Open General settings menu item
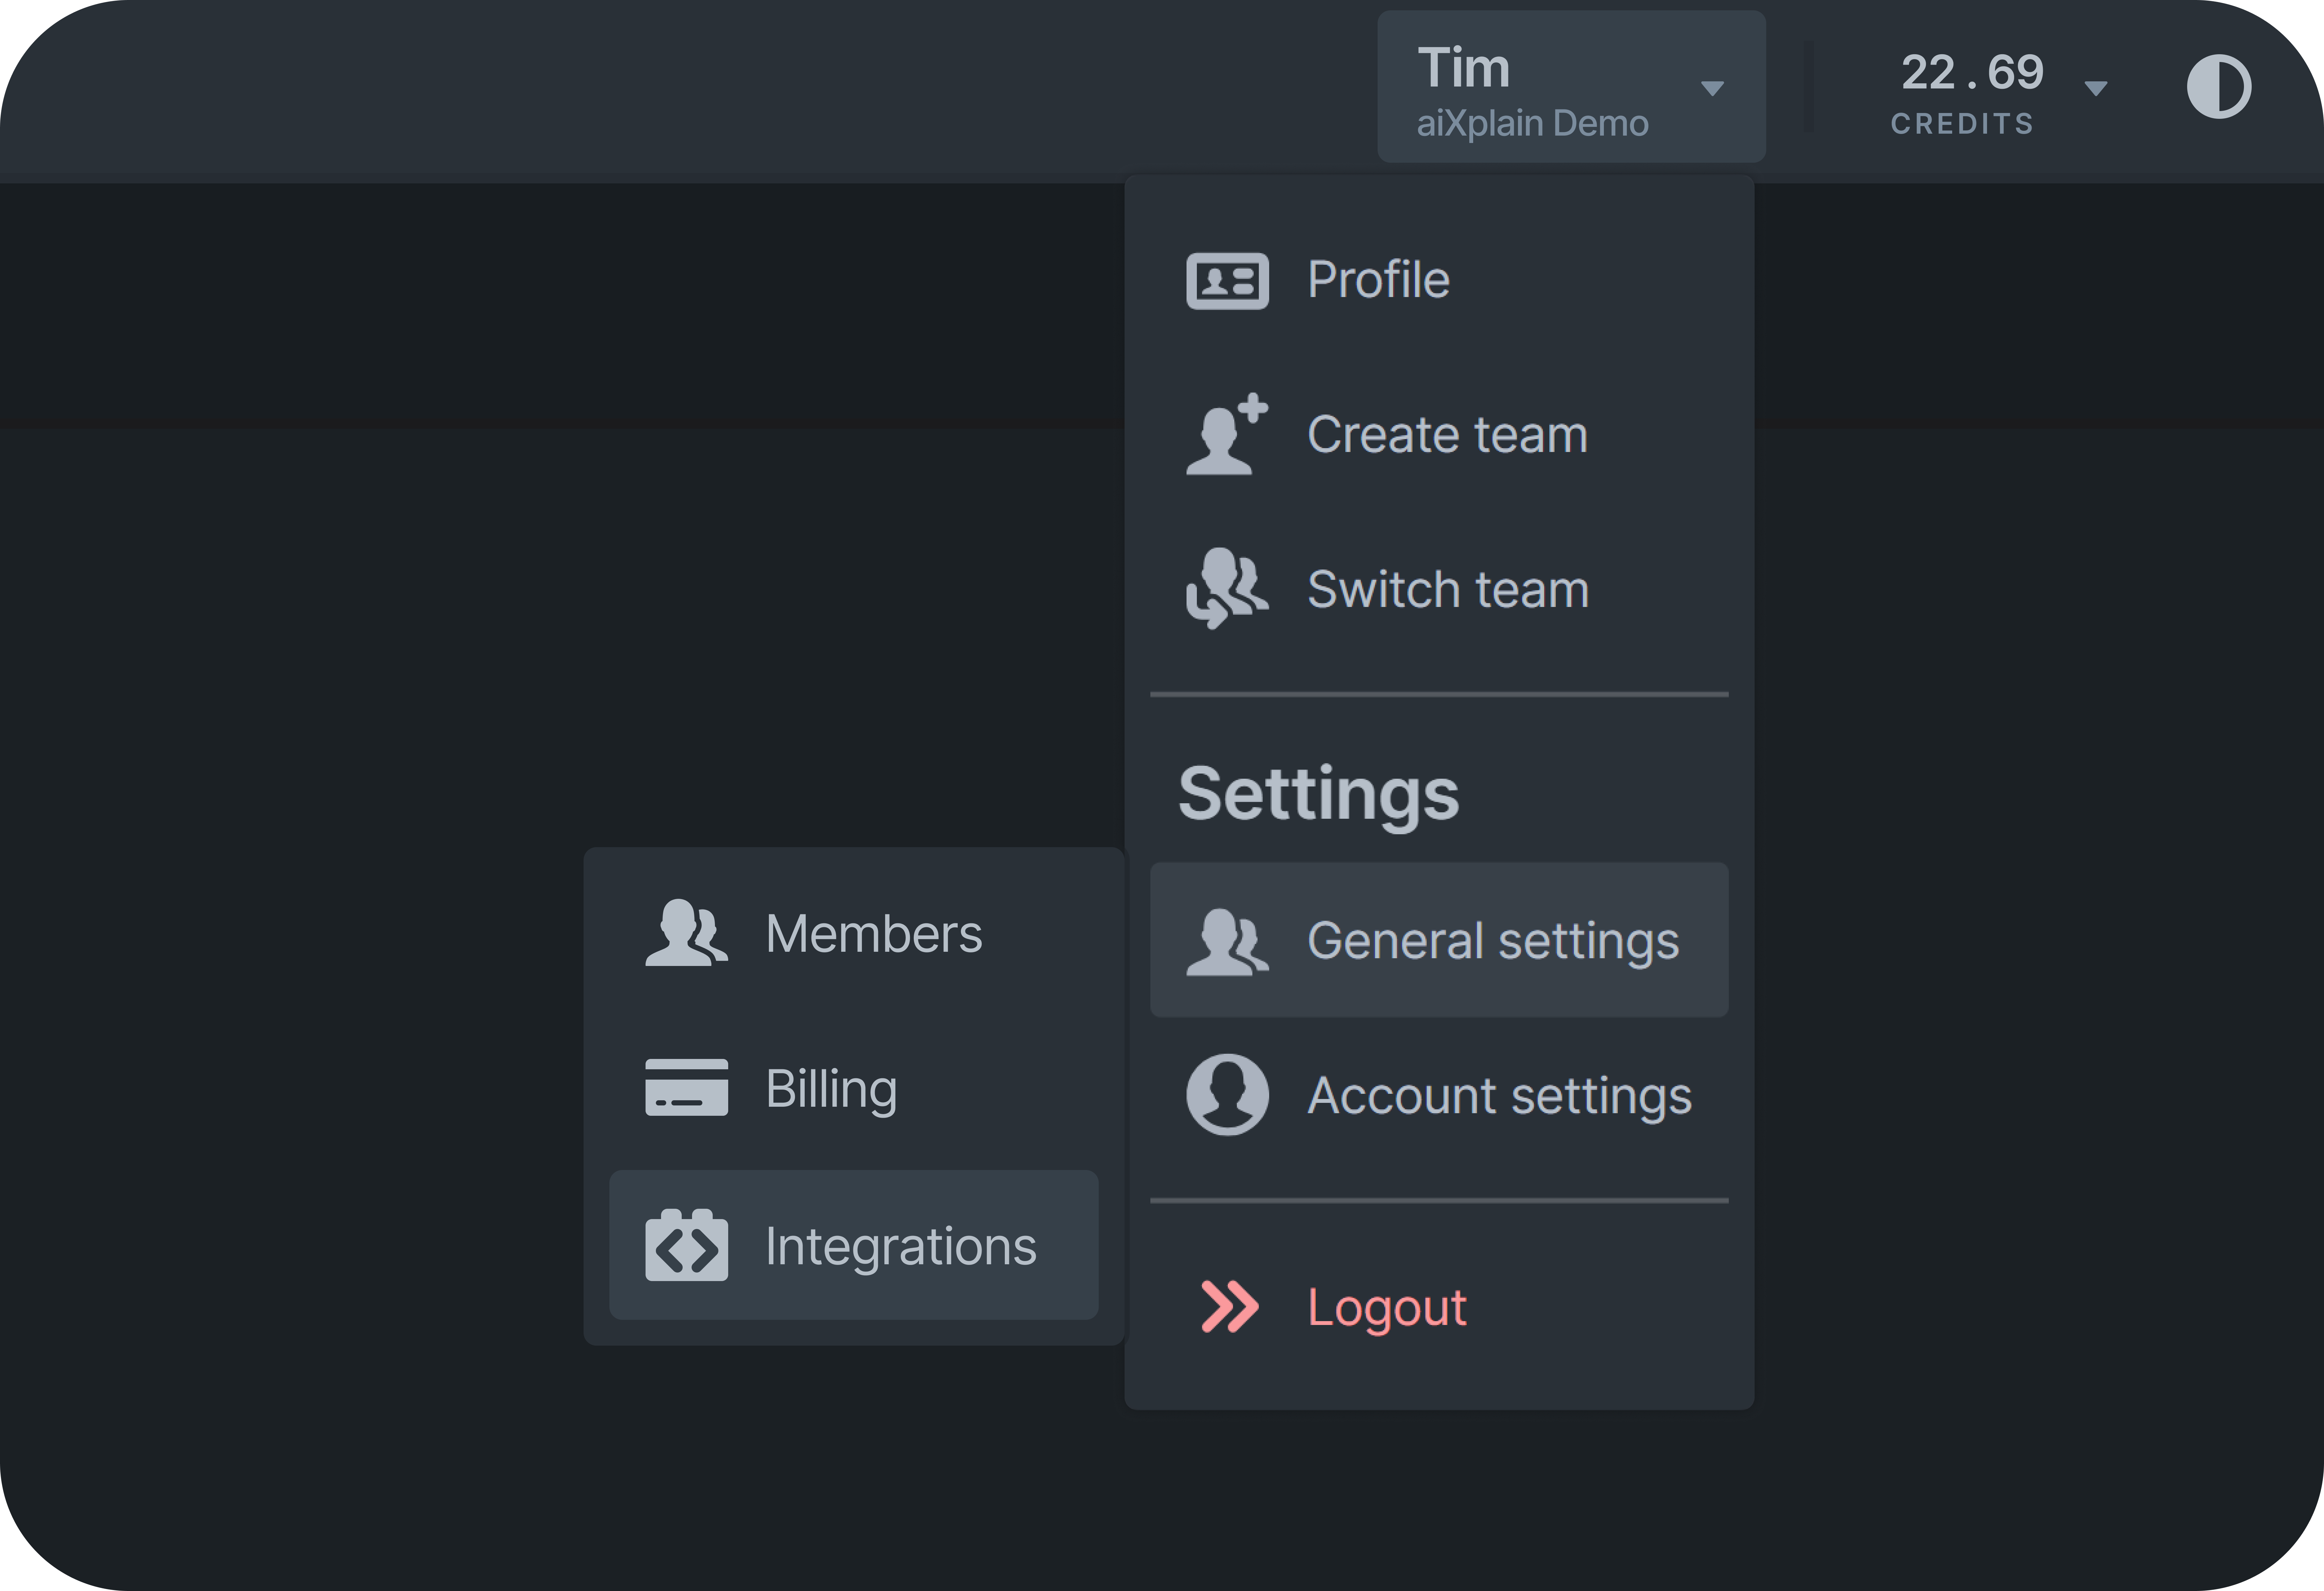 point(1439,940)
